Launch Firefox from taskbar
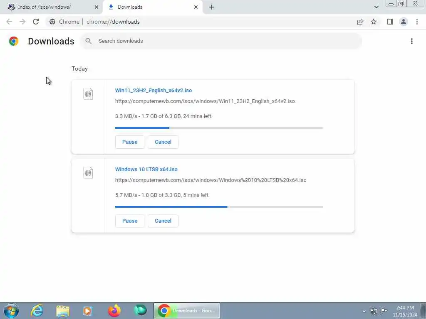426x319 pixels. point(114,311)
